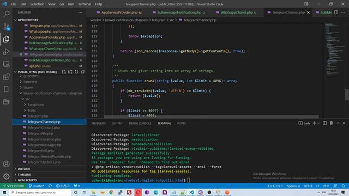Split the terminal panel

325,123
